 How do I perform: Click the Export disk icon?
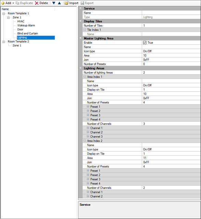click(x=83, y=3)
